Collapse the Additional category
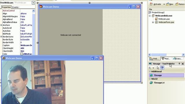Image resolution: width=185 pixels, height=104 pixels. pyautogui.click(x=150, y=71)
